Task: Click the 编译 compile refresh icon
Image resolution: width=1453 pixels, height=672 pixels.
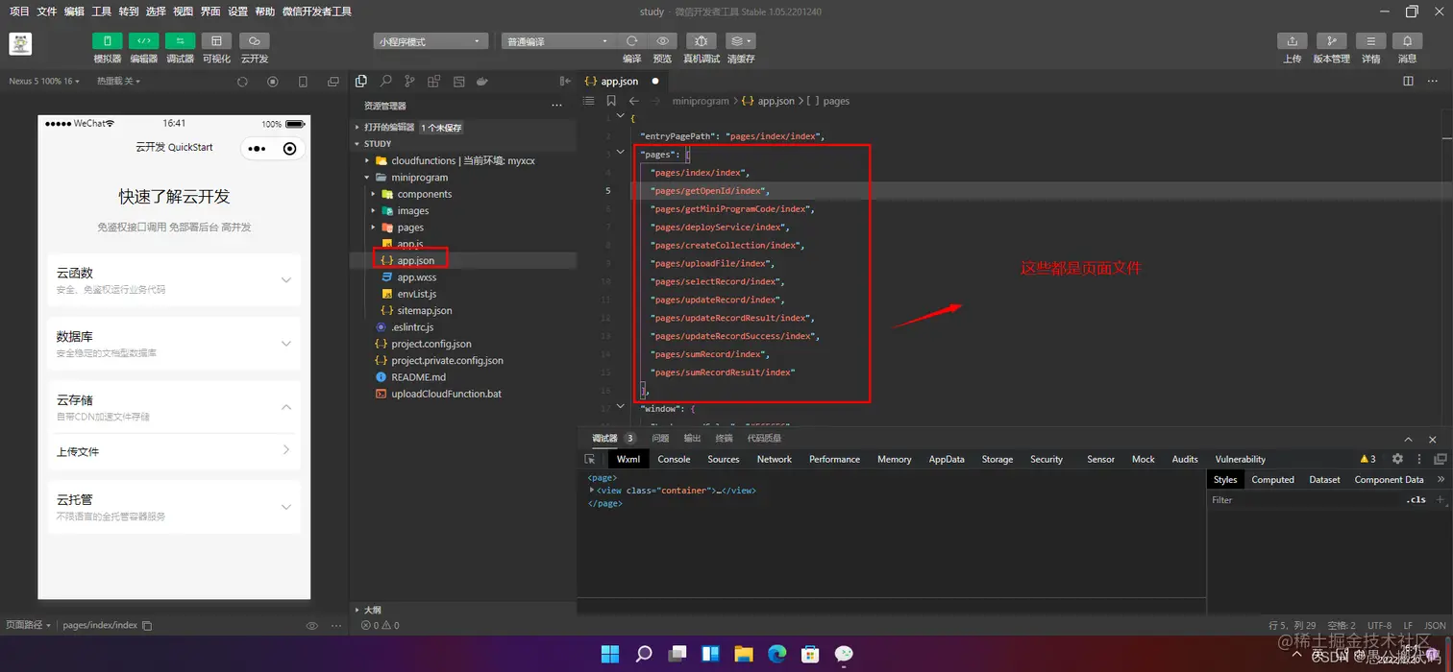Action: click(631, 41)
